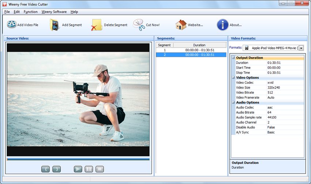Click the About info icon
This screenshot has width=311, height=184.
[x=222, y=25]
